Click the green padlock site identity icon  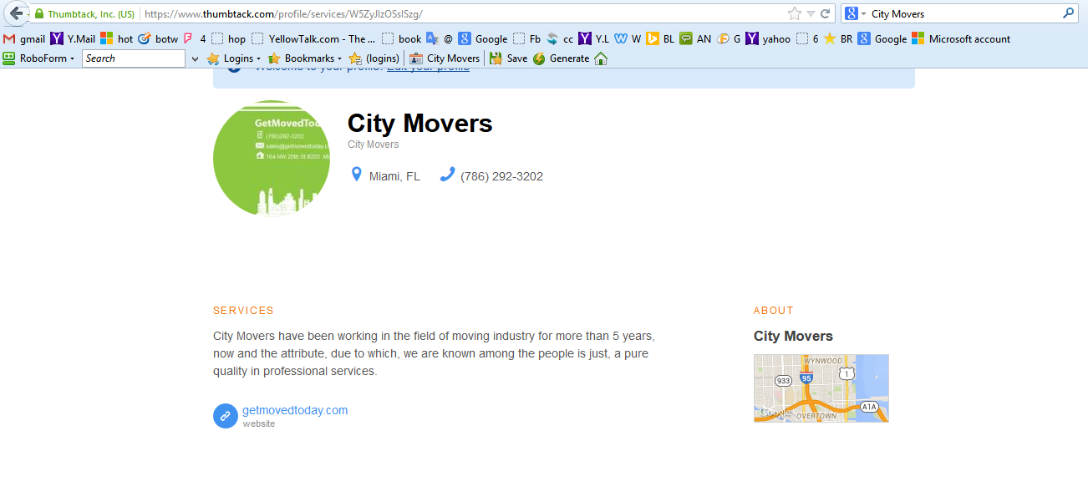click(38, 14)
